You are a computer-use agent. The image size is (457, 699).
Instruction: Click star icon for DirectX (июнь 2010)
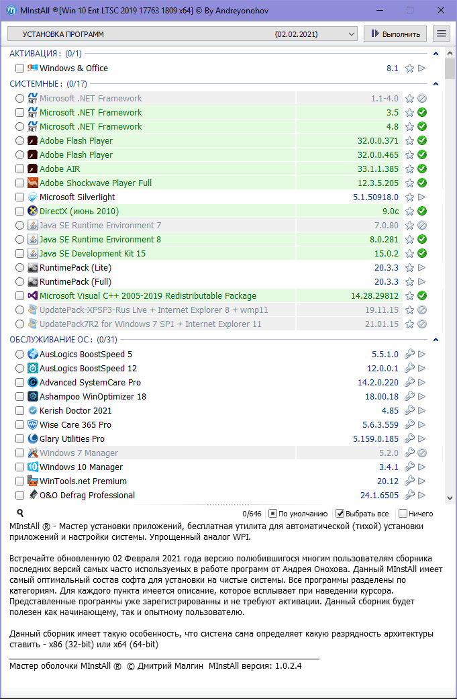pos(409,212)
